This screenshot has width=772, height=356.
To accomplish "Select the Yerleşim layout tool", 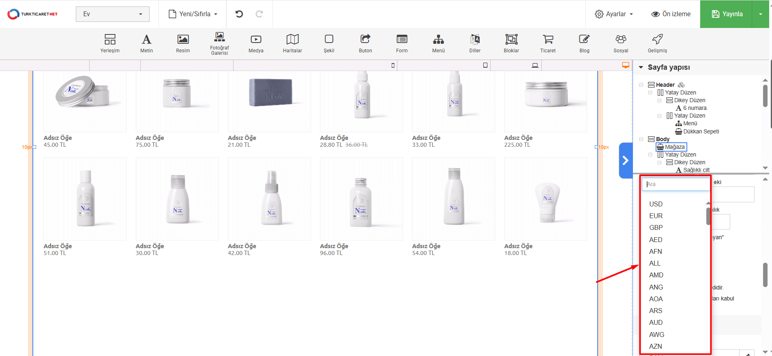I will 110,43.
